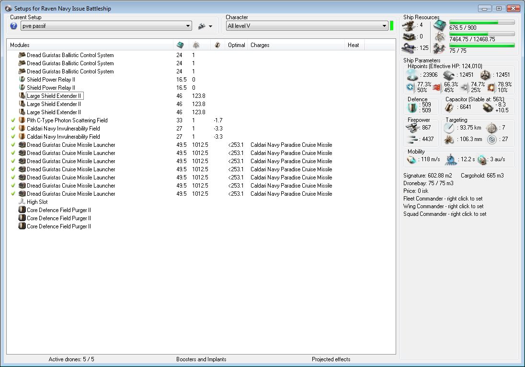Toggle the first Dread Guristas Cruise Missile Launcher checkmark
The image size is (525, 367).
[13, 144]
